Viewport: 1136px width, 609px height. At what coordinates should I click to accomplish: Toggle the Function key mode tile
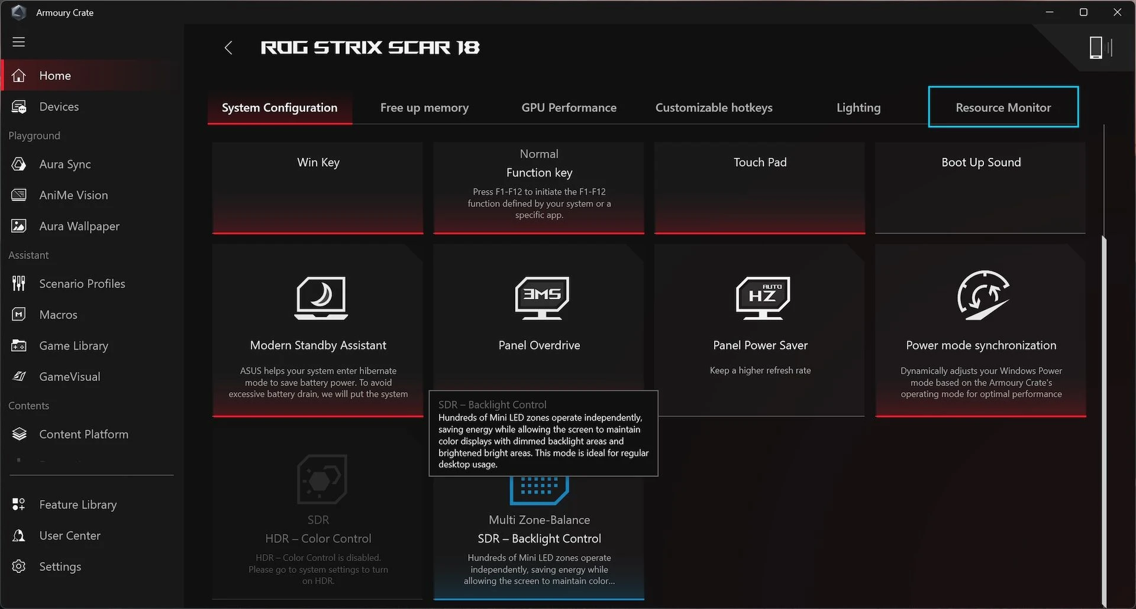click(538, 188)
